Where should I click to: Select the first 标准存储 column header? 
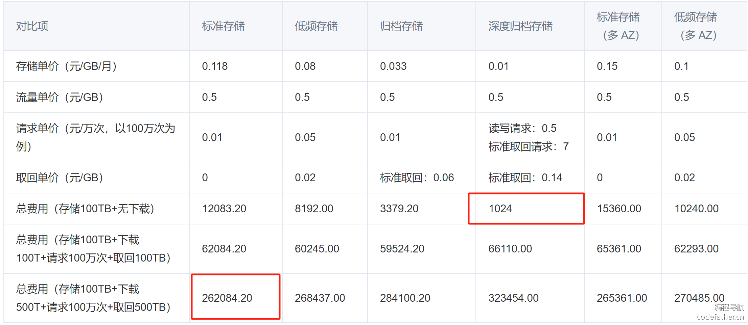point(223,26)
